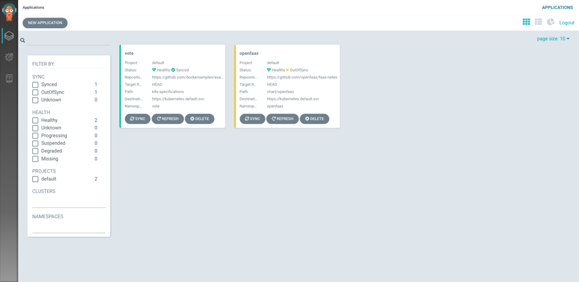Click openfaas OutOfSync status icon
Viewport: 579px width, 282px height.
tap(288, 70)
